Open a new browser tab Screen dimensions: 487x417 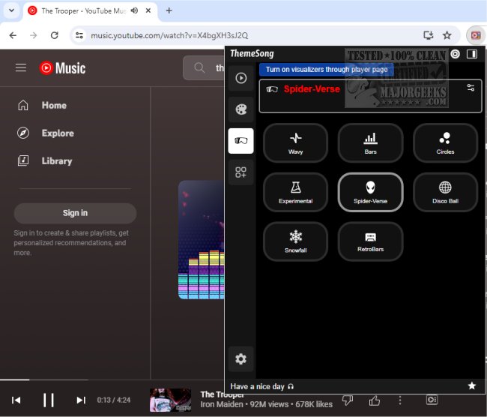[x=169, y=10]
